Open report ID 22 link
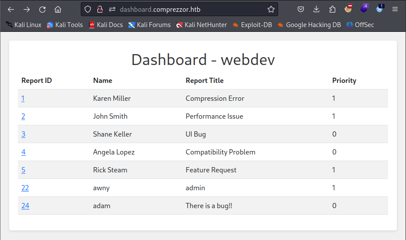The image size is (406, 240). tap(25, 188)
